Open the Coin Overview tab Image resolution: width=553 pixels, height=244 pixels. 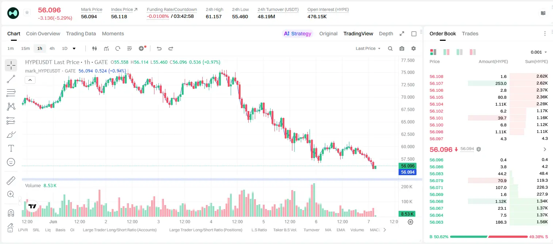[43, 34]
